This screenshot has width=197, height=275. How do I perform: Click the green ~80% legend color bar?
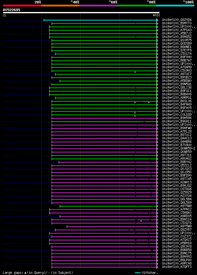(x=137, y=6)
